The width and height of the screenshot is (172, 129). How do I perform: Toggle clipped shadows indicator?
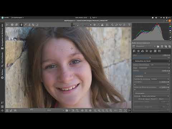pyautogui.click(x=98, y=25)
